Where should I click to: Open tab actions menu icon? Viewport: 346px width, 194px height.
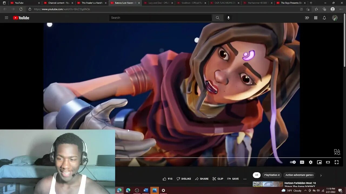[4, 3]
